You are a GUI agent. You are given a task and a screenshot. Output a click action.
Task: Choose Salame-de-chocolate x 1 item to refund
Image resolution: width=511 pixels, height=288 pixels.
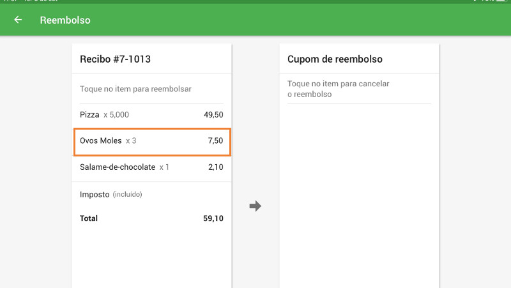pos(151,167)
